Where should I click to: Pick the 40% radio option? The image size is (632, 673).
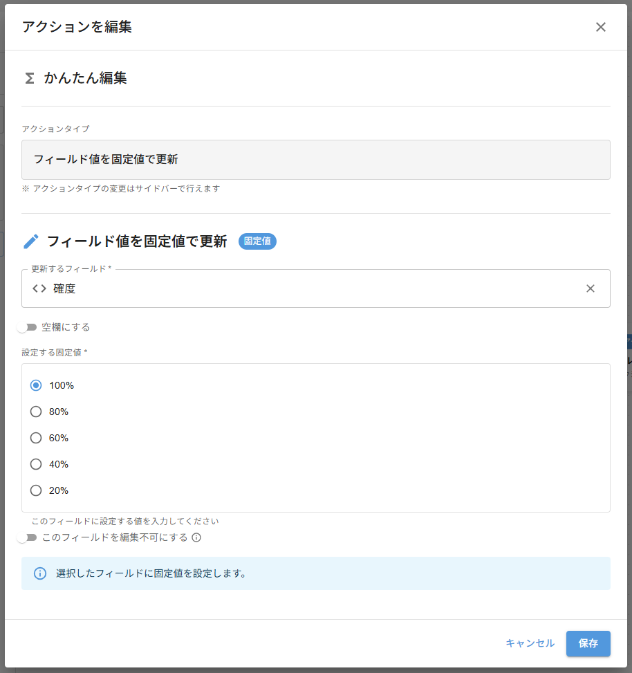(x=36, y=464)
